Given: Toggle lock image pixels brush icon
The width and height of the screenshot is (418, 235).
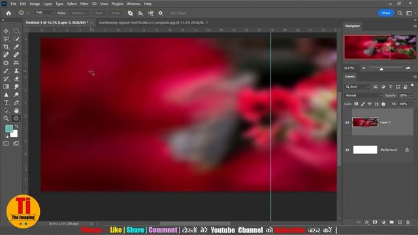Looking at the screenshot, I should pyautogui.click(x=363, y=104).
